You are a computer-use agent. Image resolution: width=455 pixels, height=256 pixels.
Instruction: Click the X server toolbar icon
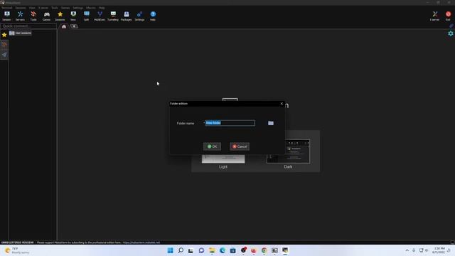[x=434, y=16]
